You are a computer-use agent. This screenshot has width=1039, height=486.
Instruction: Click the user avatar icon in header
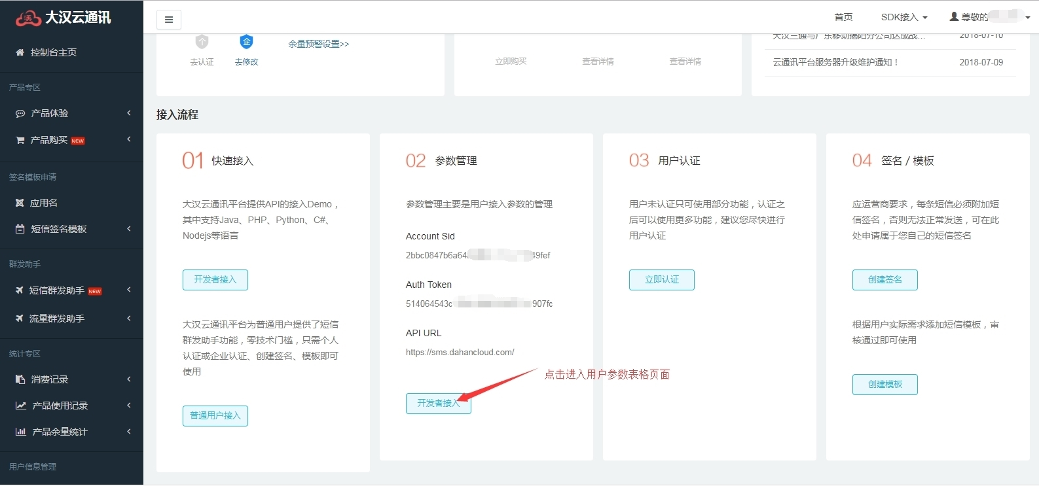pos(954,16)
